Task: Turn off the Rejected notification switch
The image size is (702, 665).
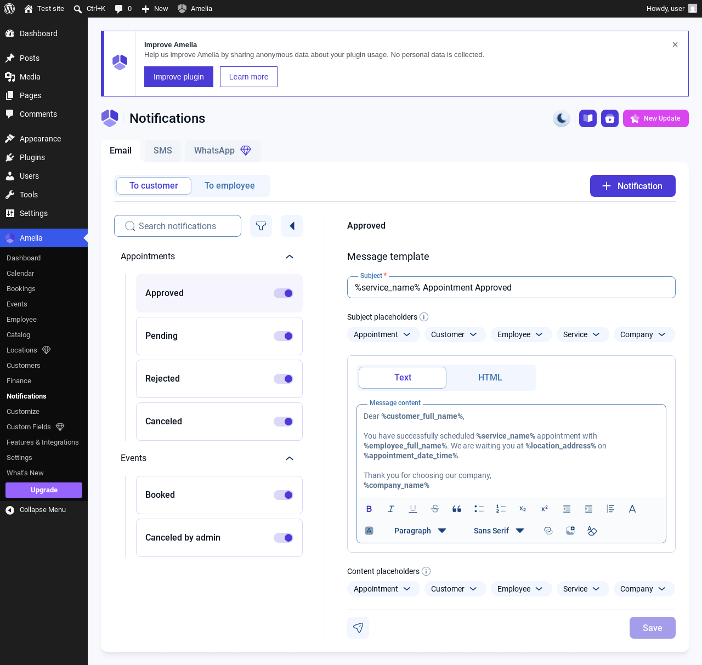Action: click(284, 379)
